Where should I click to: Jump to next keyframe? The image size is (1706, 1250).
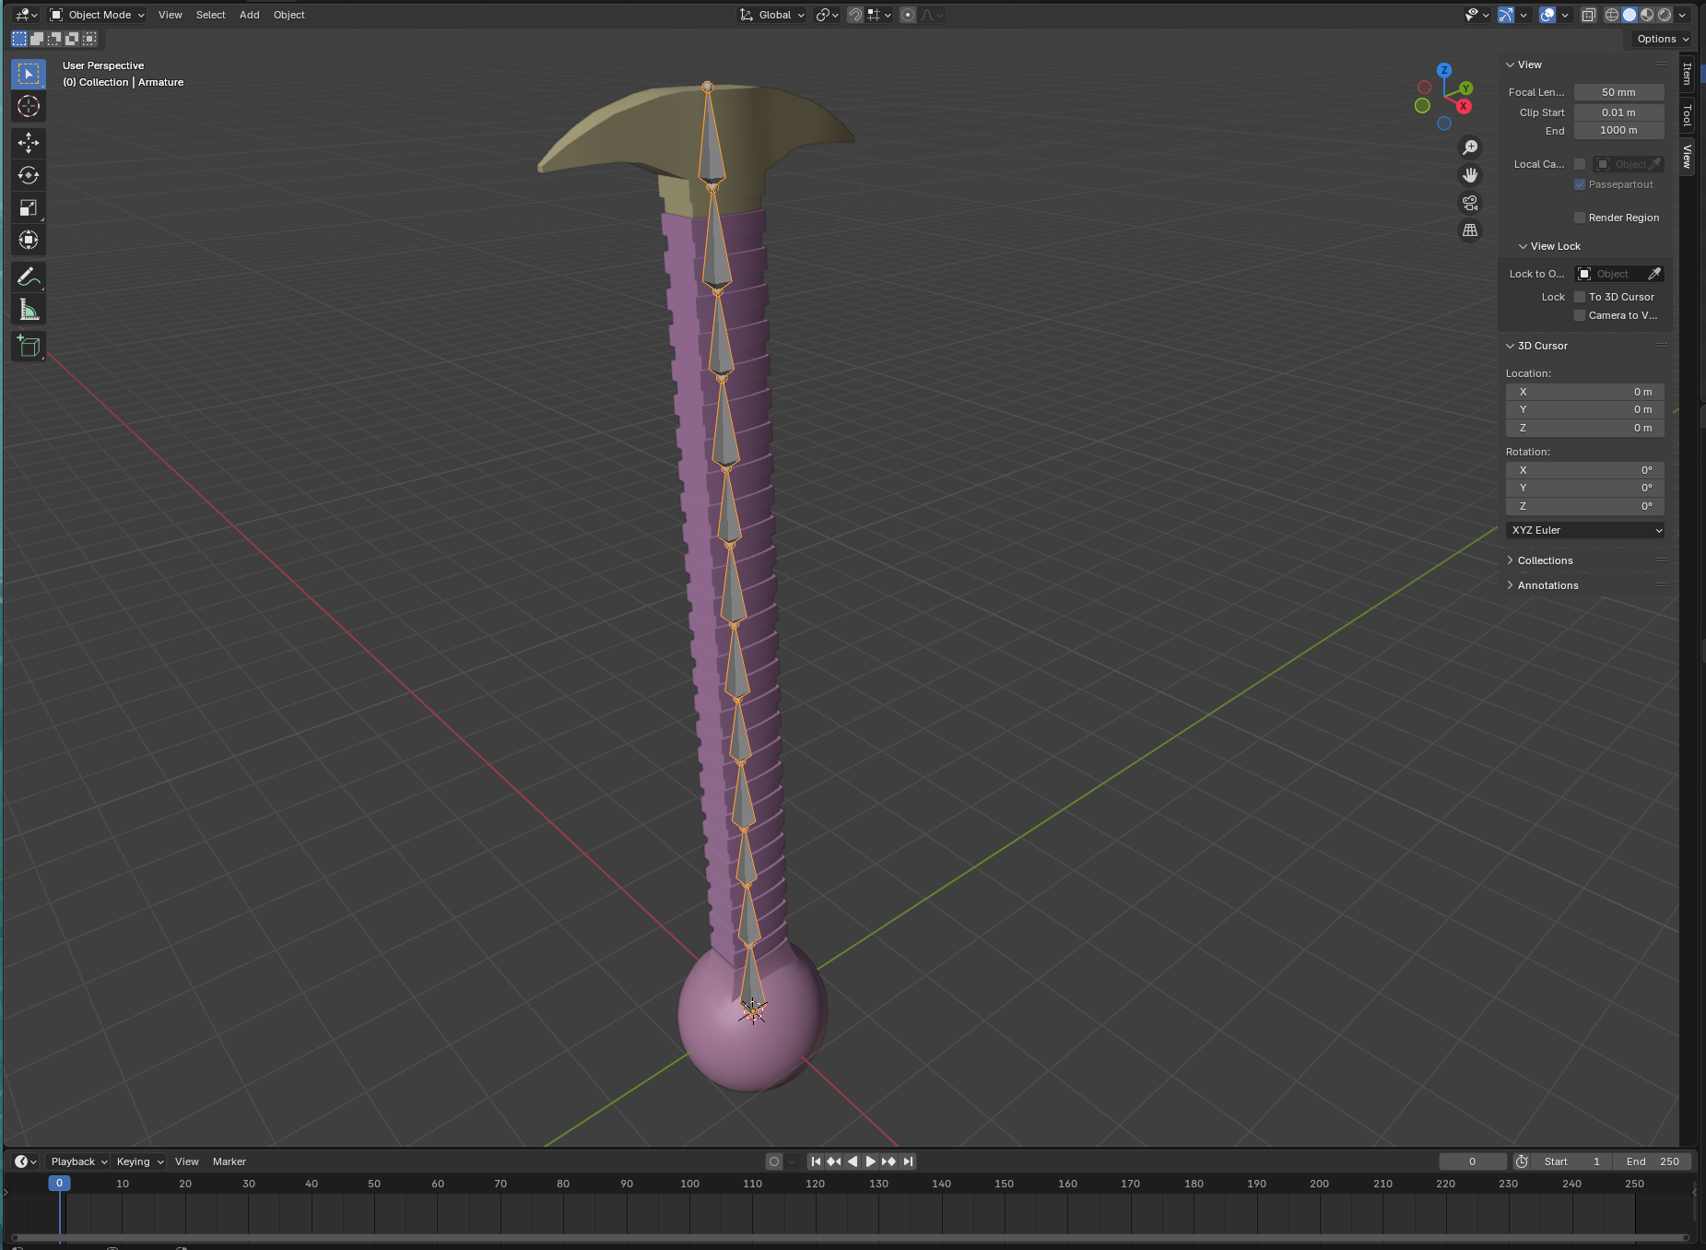coord(889,1162)
